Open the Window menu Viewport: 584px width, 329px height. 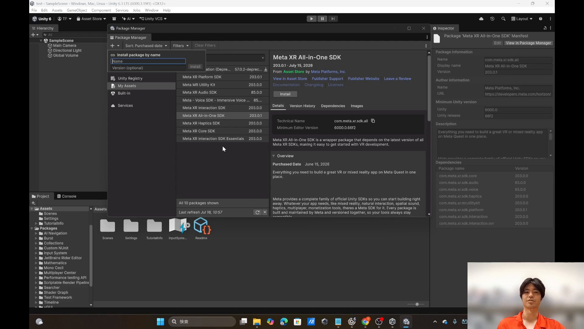coord(151,10)
